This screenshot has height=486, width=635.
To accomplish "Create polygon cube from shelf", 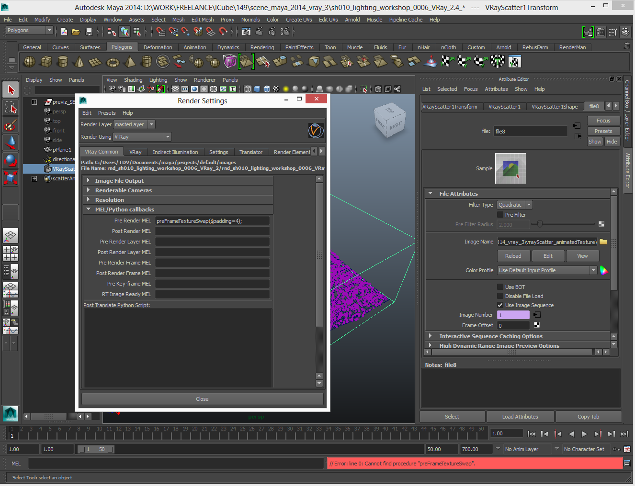I will point(46,62).
